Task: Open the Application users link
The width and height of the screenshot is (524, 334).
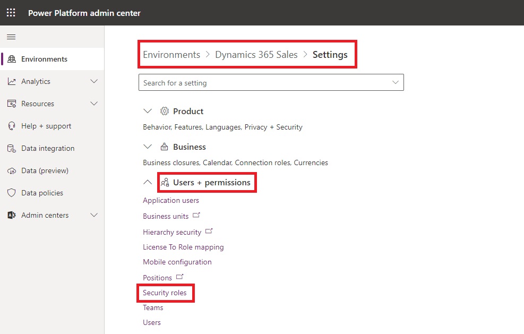Action: [x=171, y=200]
